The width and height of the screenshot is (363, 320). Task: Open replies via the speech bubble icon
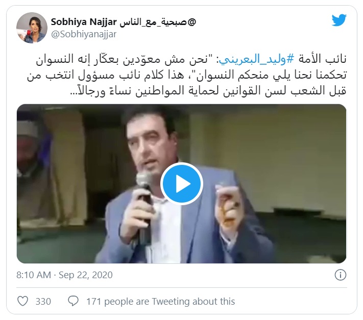pos(73,301)
